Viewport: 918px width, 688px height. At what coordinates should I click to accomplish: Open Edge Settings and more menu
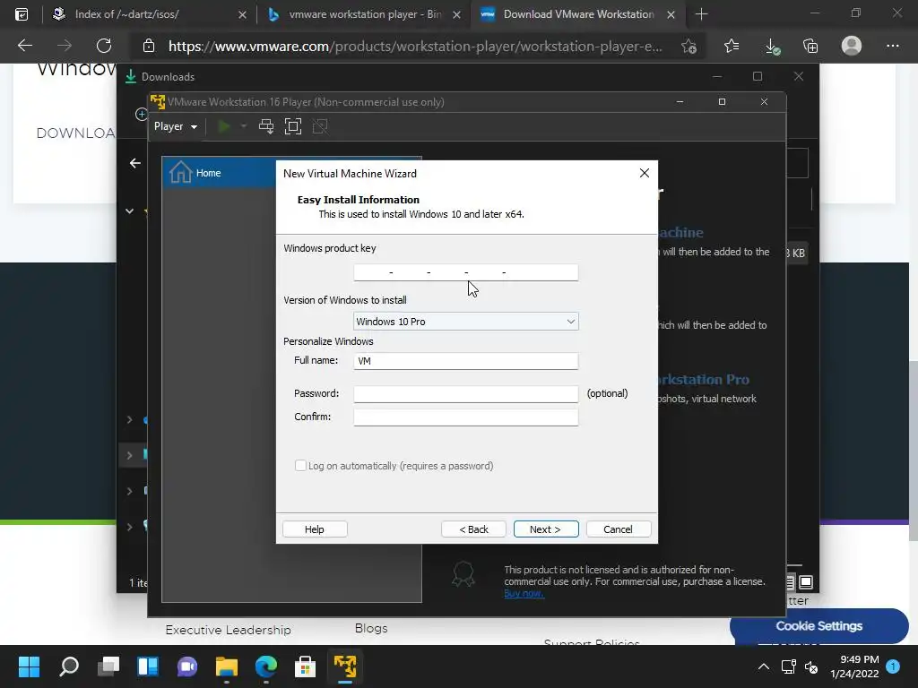892,46
